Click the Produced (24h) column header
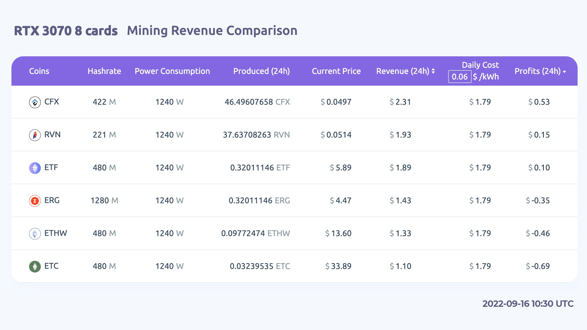This screenshot has width=587, height=330. [262, 71]
